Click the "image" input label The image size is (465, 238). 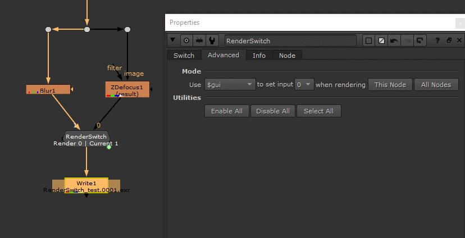coord(134,74)
